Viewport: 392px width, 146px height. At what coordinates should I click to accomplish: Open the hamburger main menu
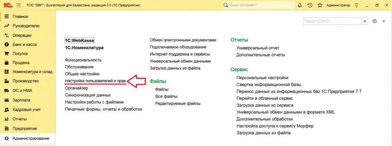click(x=19, y=5)
